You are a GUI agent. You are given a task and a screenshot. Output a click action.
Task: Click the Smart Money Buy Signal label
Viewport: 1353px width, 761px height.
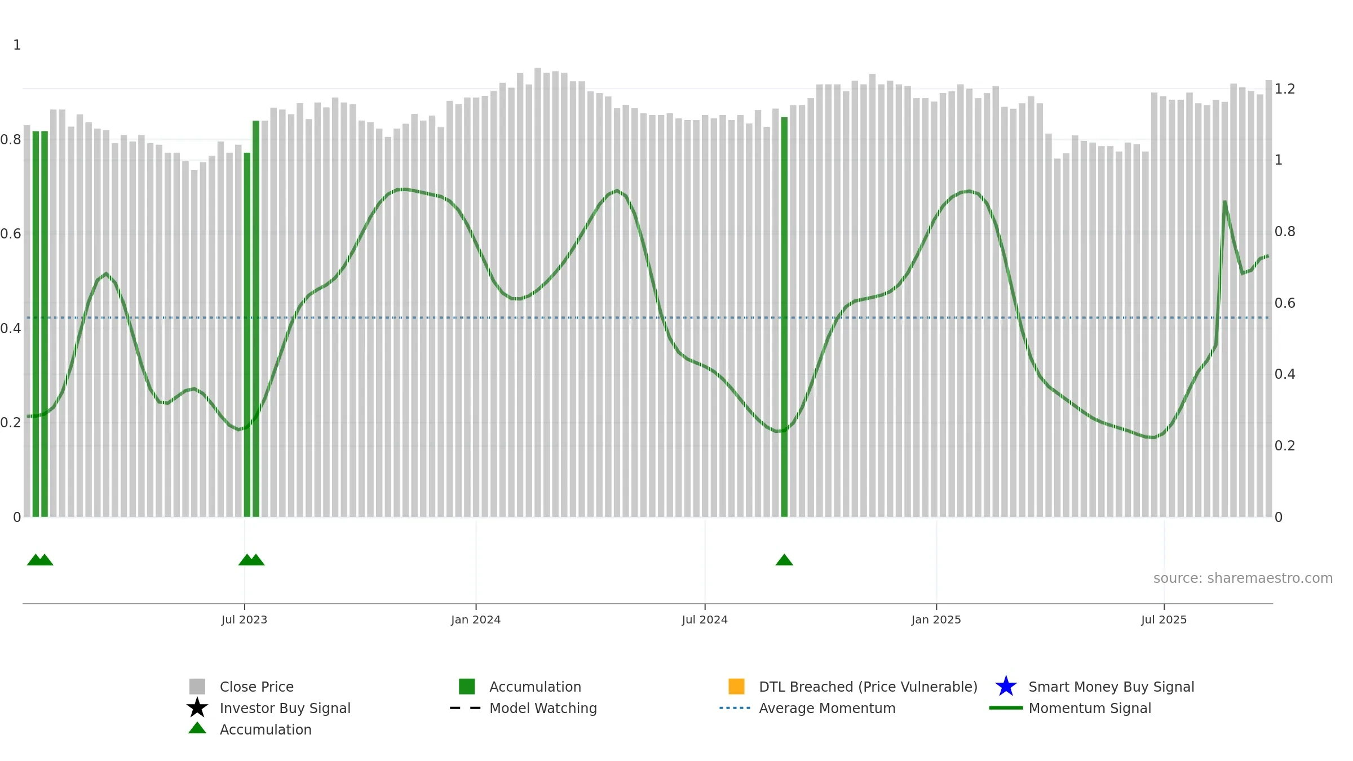(x=1111, y=687)
